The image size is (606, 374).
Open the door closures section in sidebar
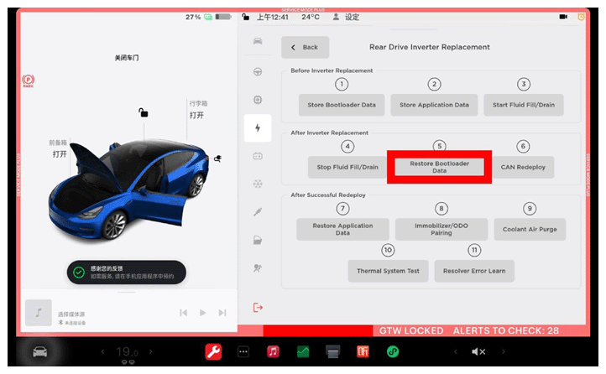258,240
